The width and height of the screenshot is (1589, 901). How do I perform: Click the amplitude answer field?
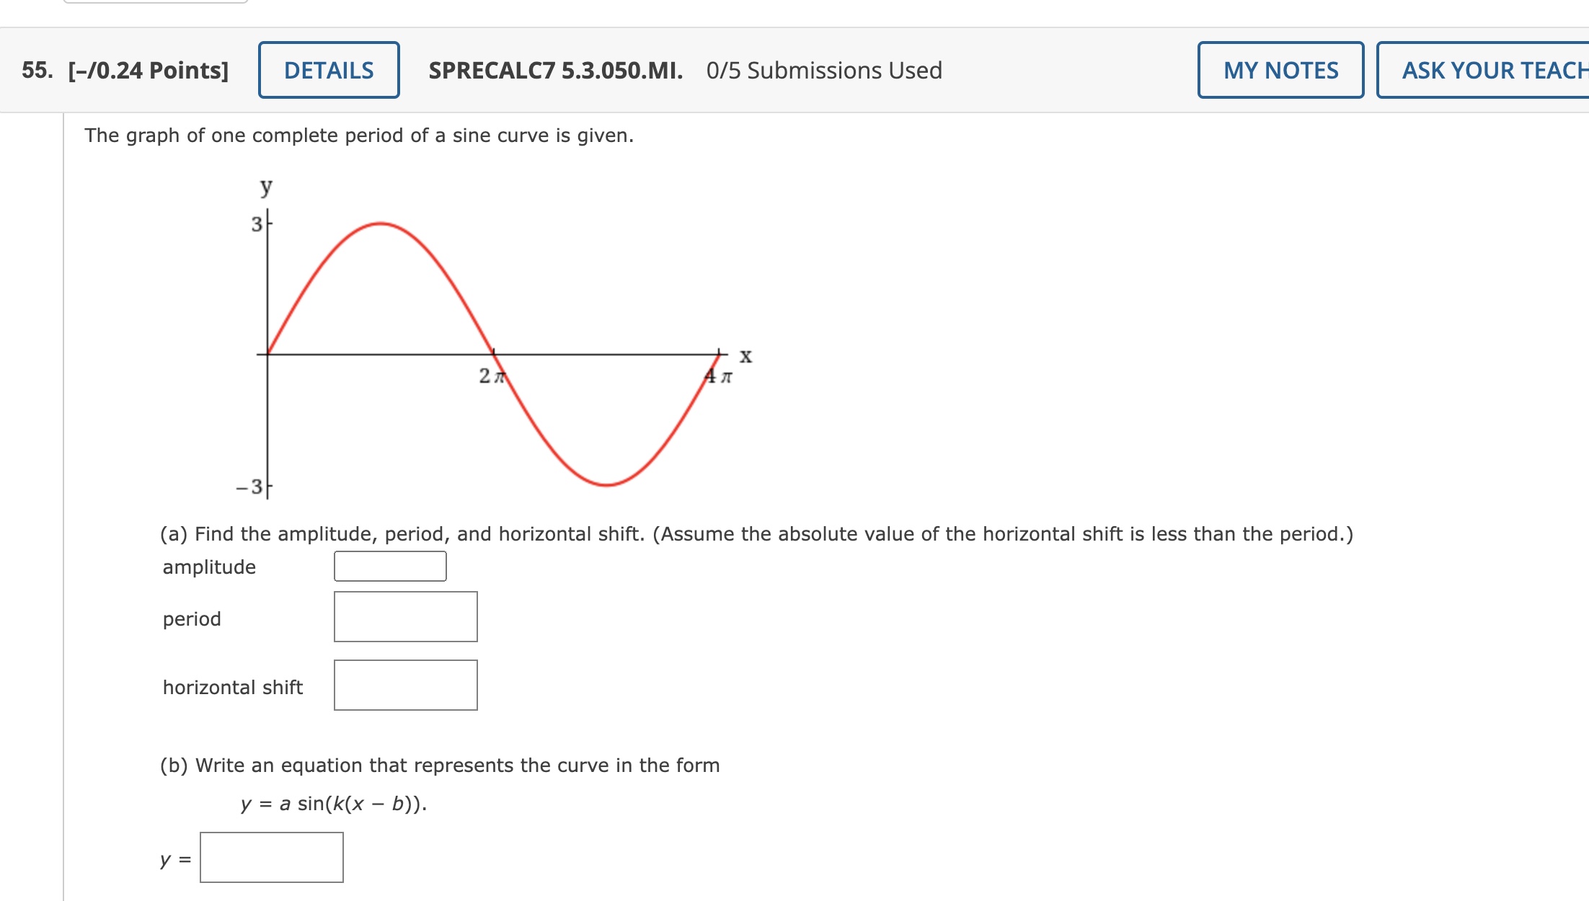click(389, 566)
